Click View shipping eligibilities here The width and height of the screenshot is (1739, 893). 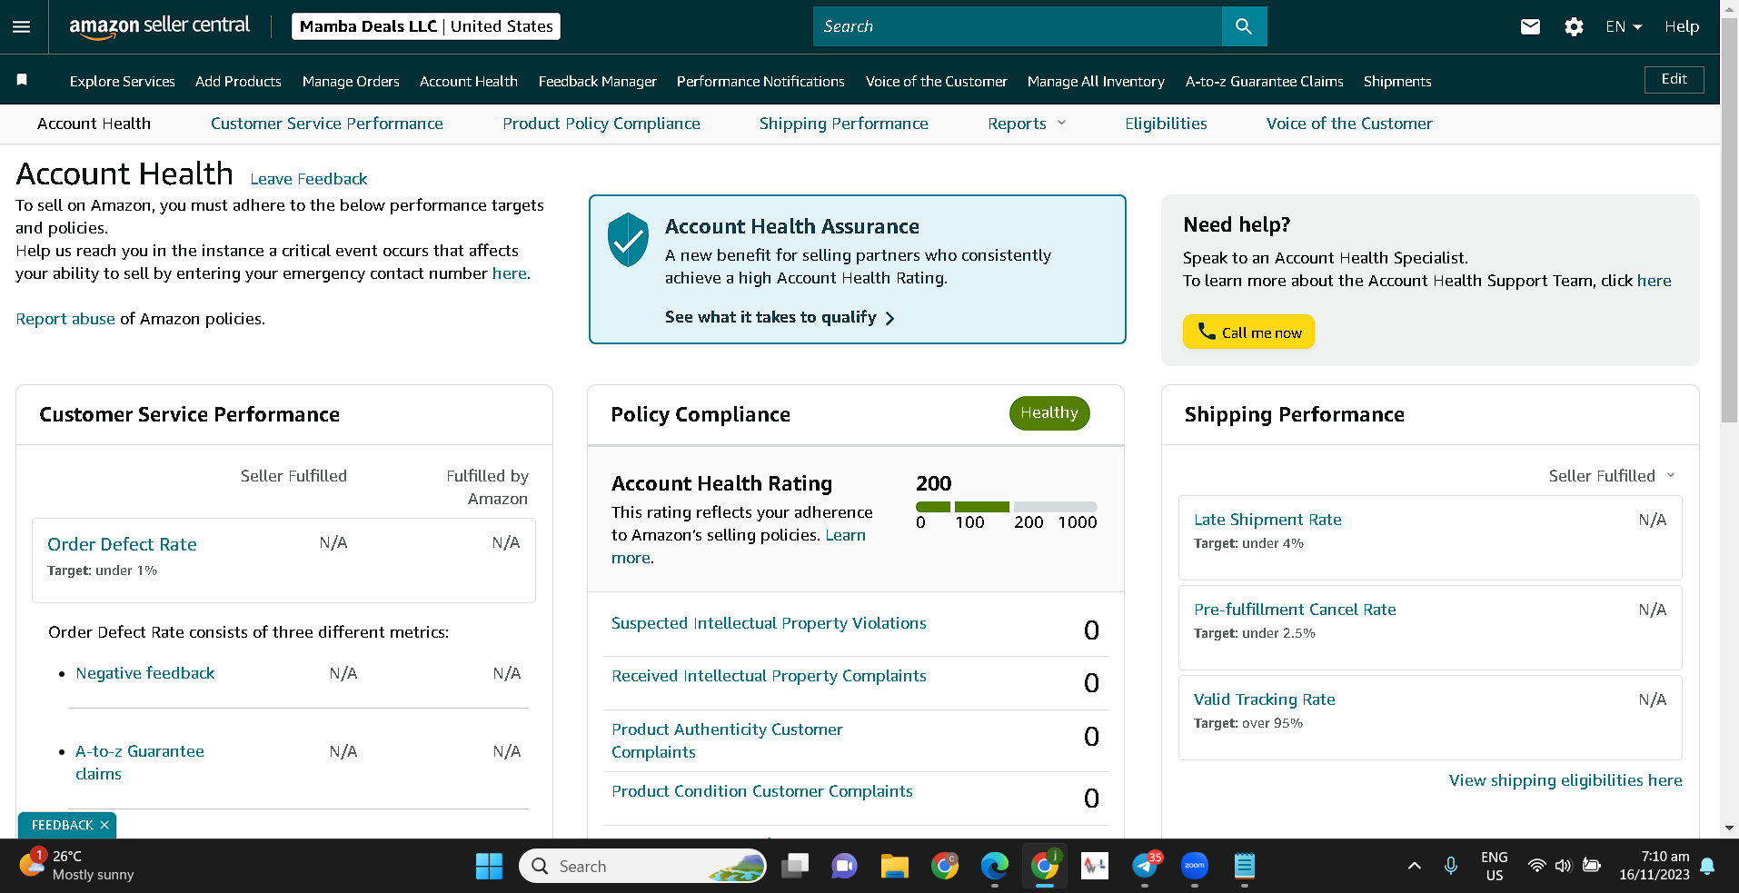1565,780
